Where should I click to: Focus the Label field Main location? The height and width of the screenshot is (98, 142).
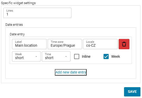[x=29, y=44]
